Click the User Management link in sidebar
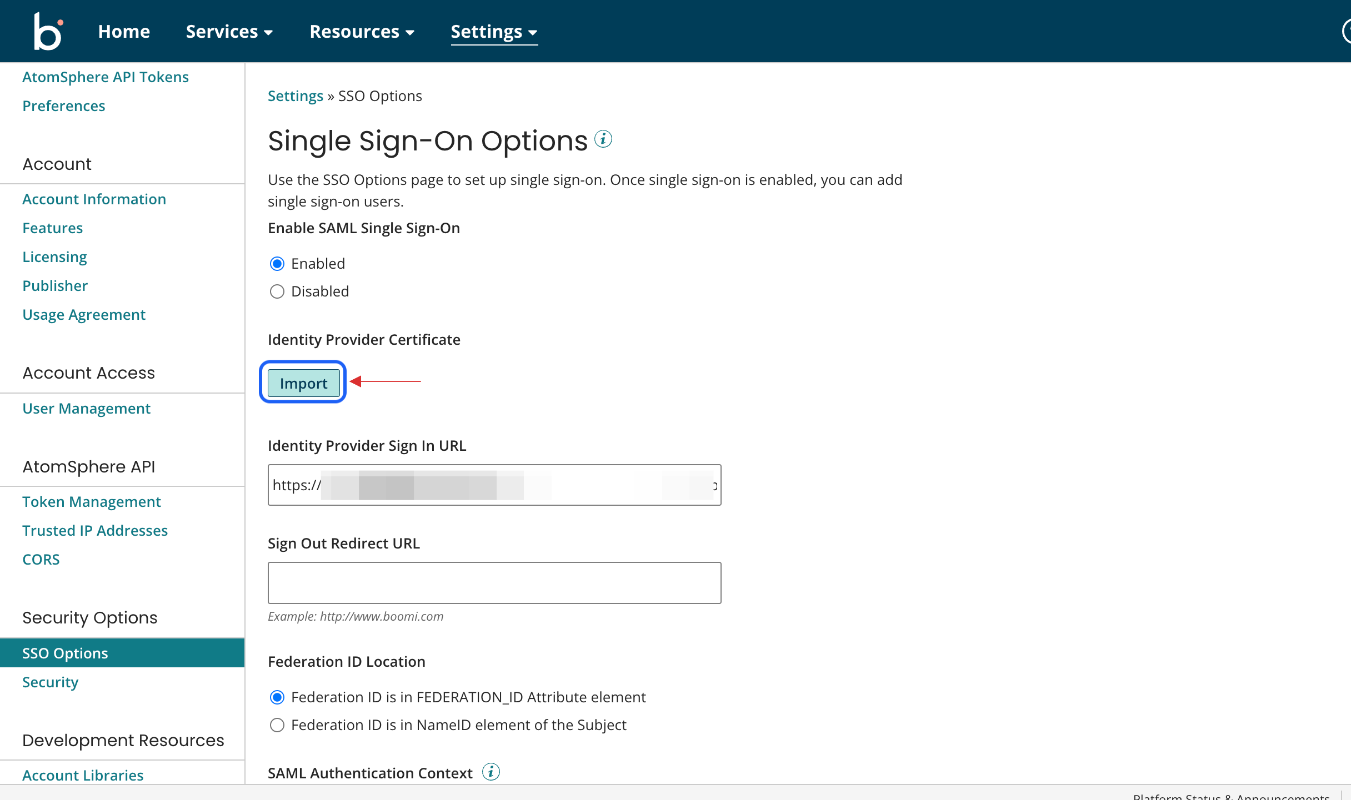 [86, 407]
